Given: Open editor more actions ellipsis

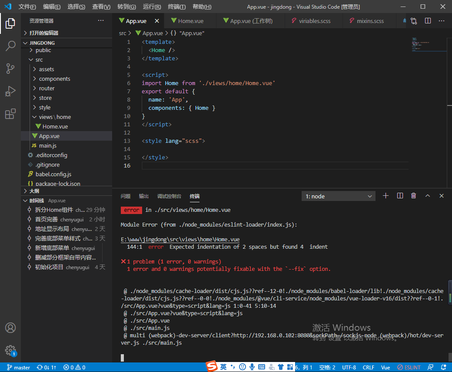Looking at the screenshot, I should click(442, 21).
